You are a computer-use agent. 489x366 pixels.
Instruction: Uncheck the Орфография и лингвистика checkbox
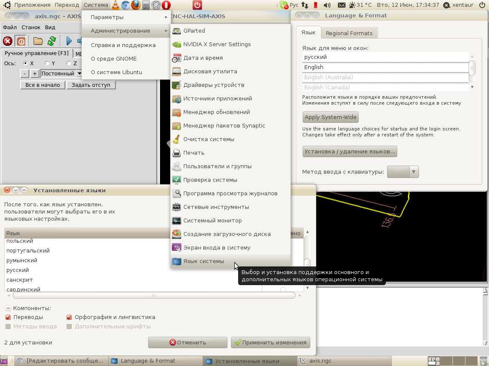pos(69,317)
